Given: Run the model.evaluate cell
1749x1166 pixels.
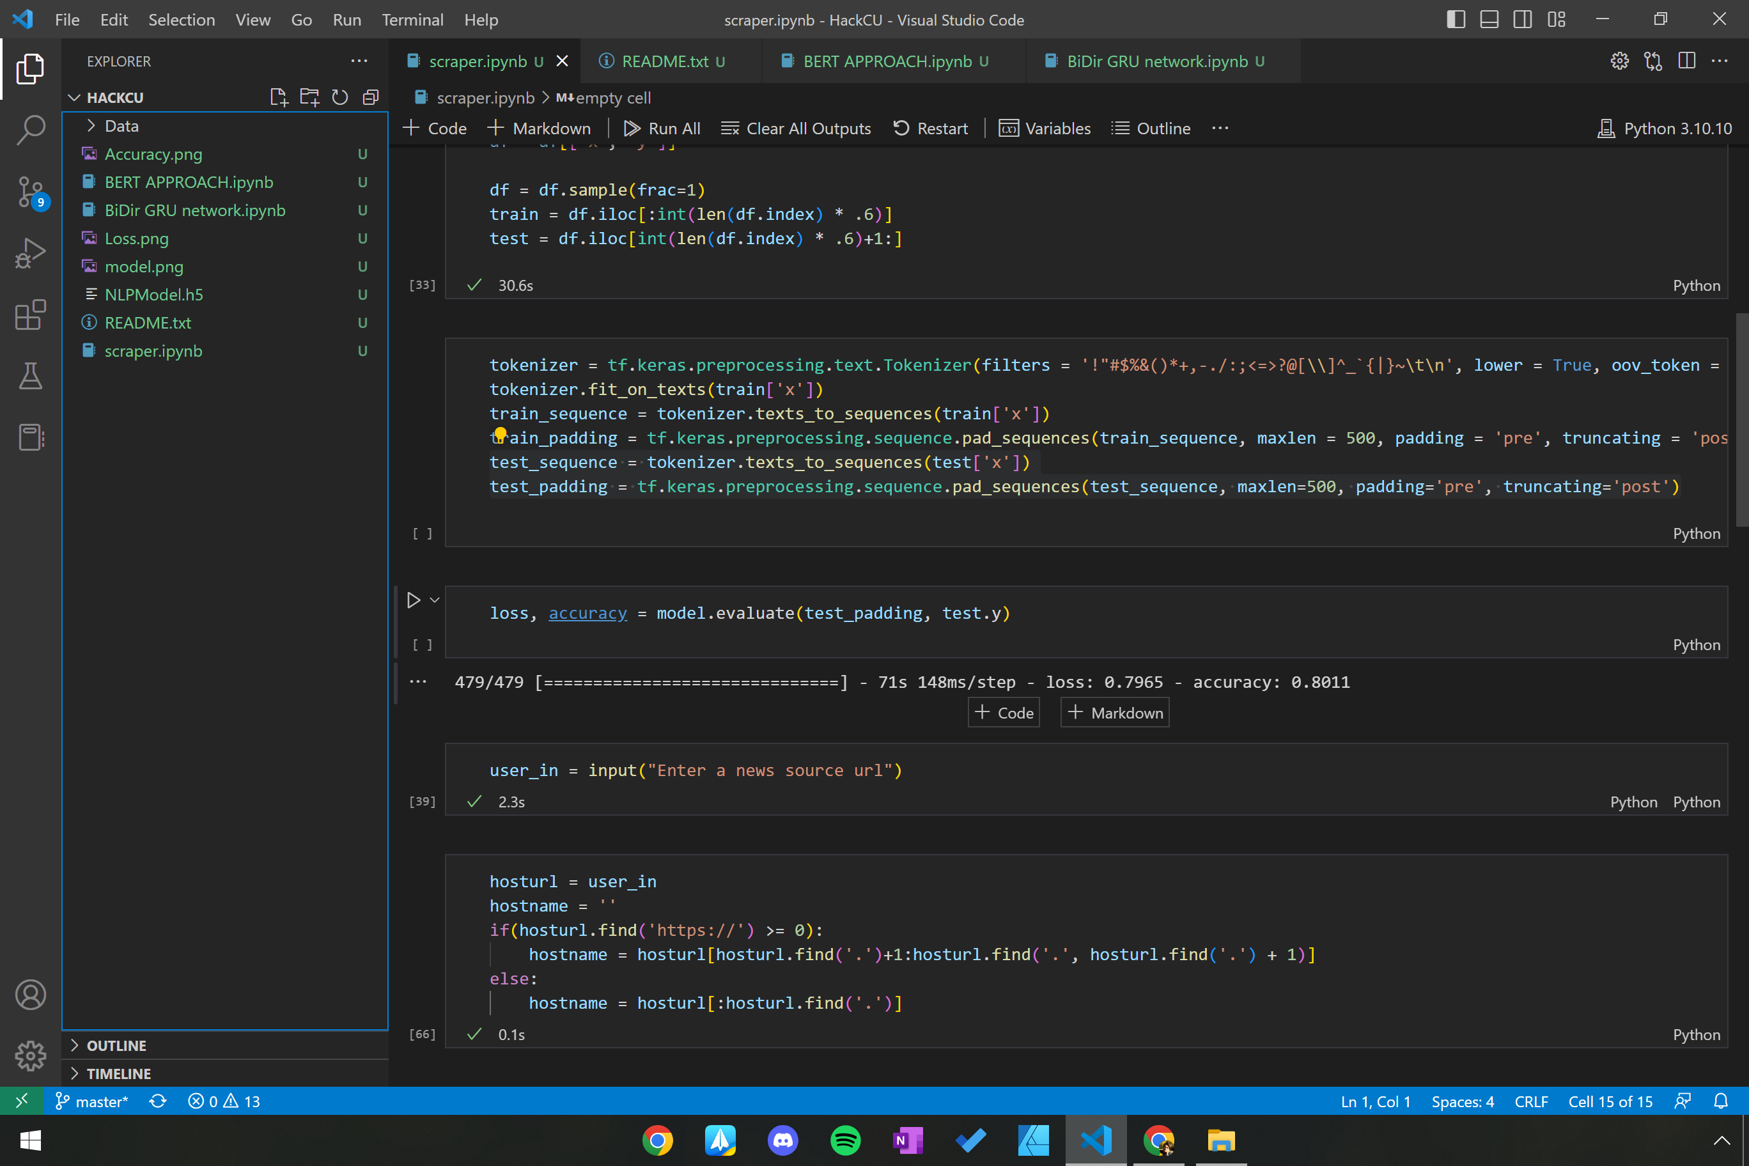Looking at the screenshot, I should (414, 600).
